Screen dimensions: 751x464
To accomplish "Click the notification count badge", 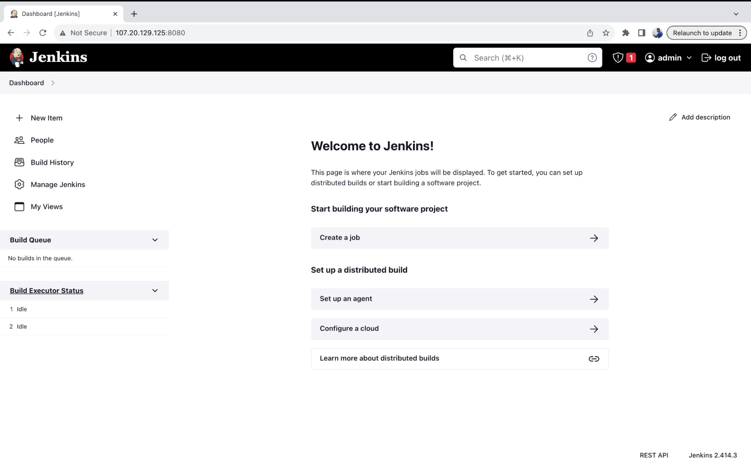I will [631, 57].
